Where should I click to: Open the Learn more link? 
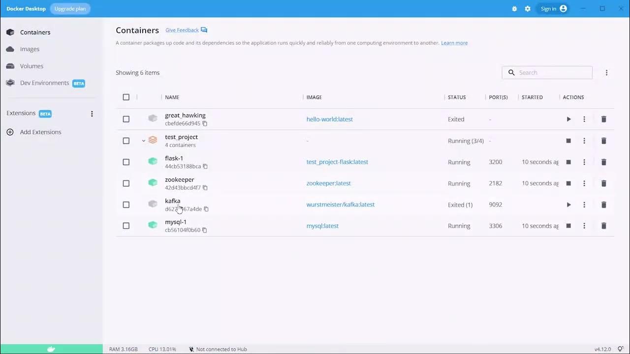(454, 43)
